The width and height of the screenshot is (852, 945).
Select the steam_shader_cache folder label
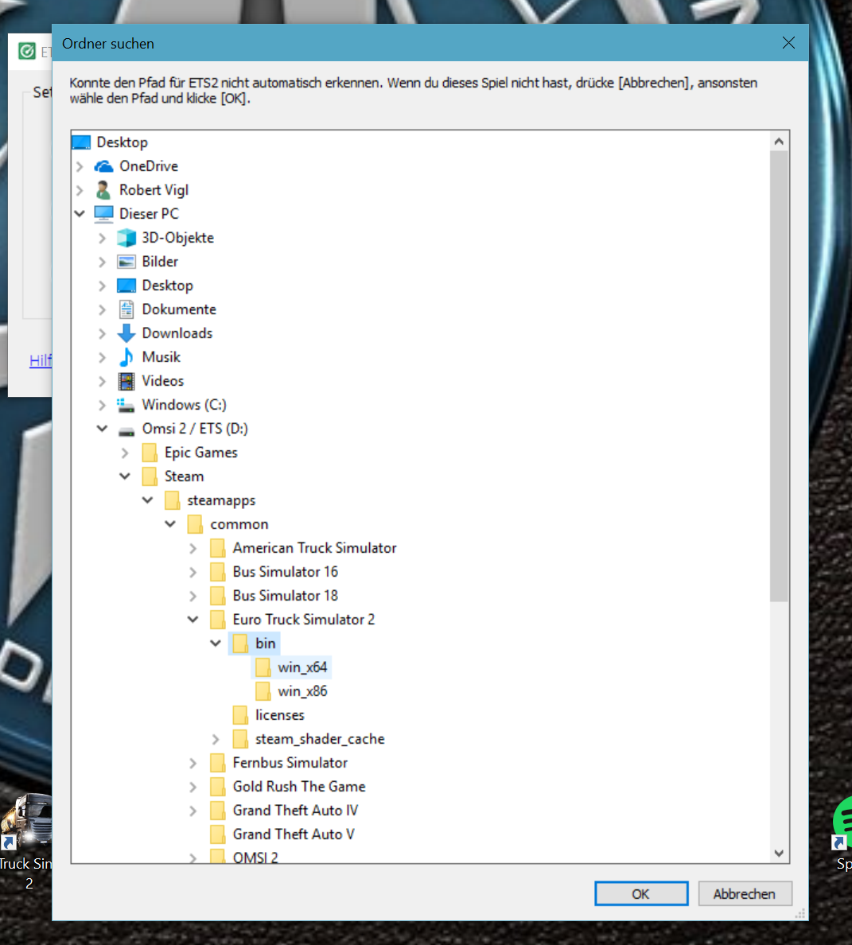click(x=320, y=739)
